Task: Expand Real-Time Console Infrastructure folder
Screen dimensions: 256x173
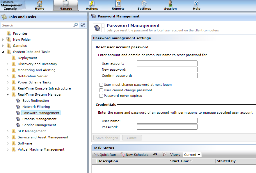Action: coord(8,88)
